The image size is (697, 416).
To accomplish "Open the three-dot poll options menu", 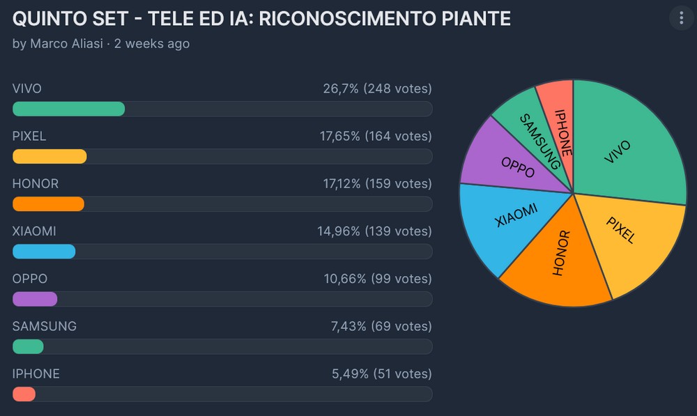I will (682, 18).
